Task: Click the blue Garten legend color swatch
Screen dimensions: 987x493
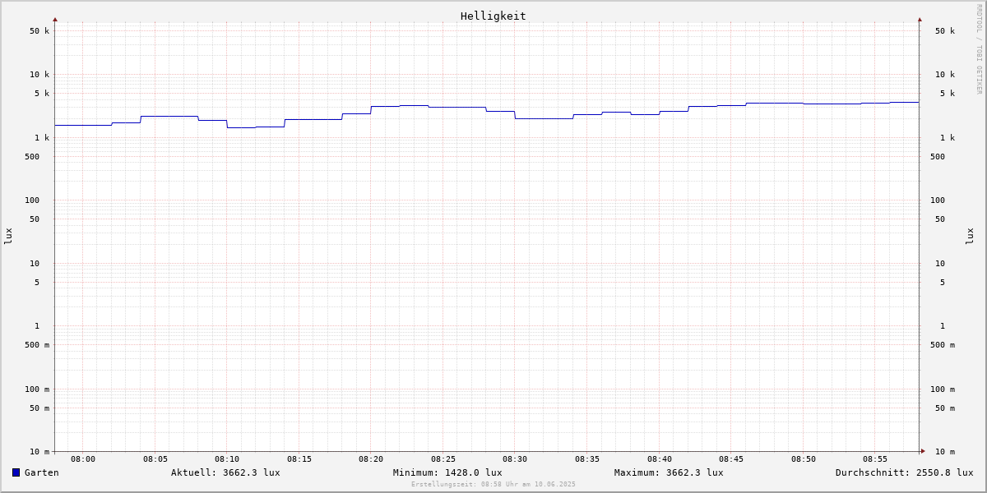Action: (16, 472)
